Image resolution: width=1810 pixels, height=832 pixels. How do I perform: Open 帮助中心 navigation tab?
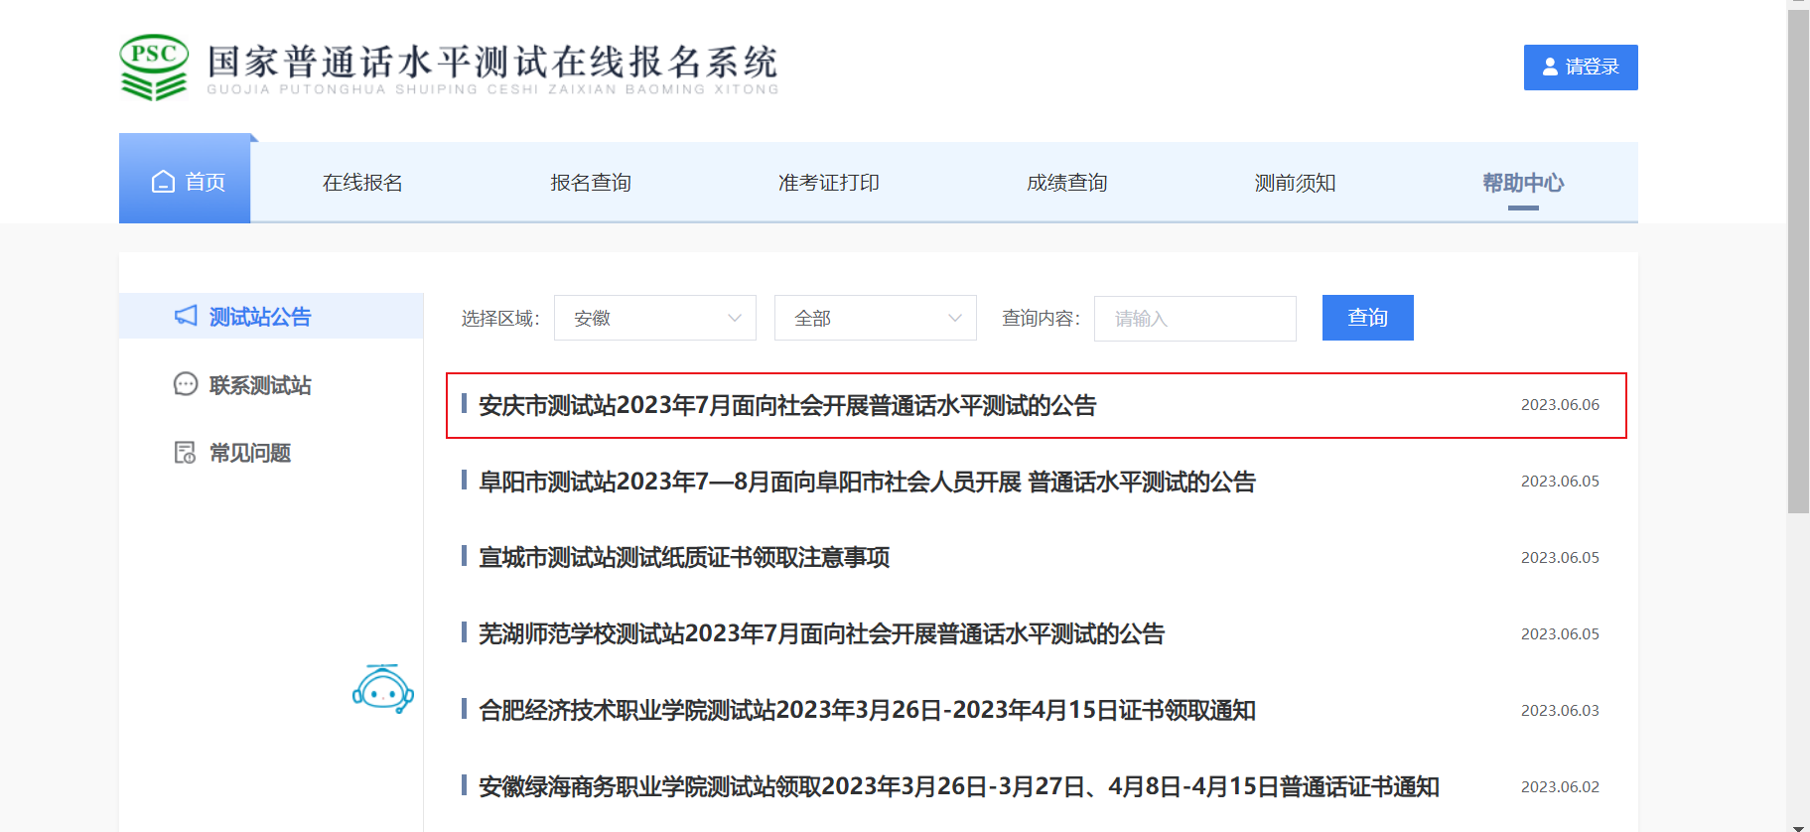pyautogui.click(x=1523, y=183)
